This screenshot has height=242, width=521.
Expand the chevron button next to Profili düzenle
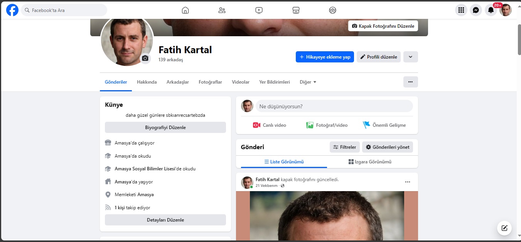411,57
